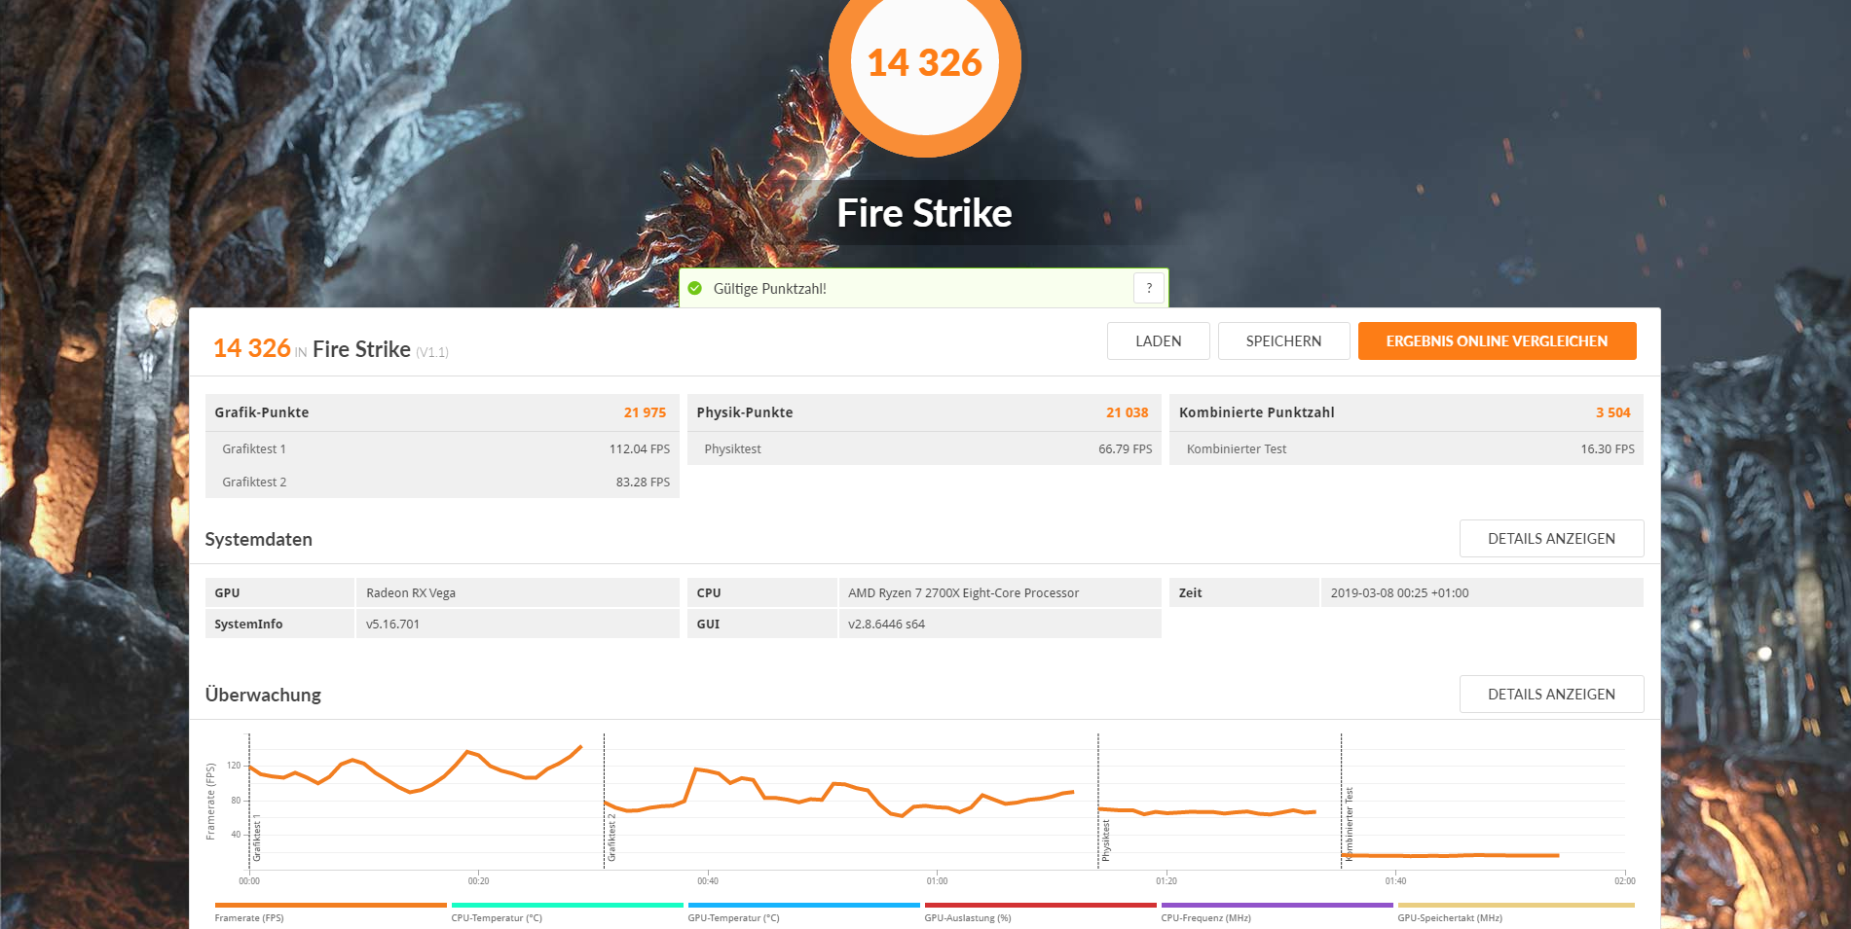The width and height of the screenshot is (1851, 929).
Task: Click the SPEICHERN button
Action: (1283, 341)
